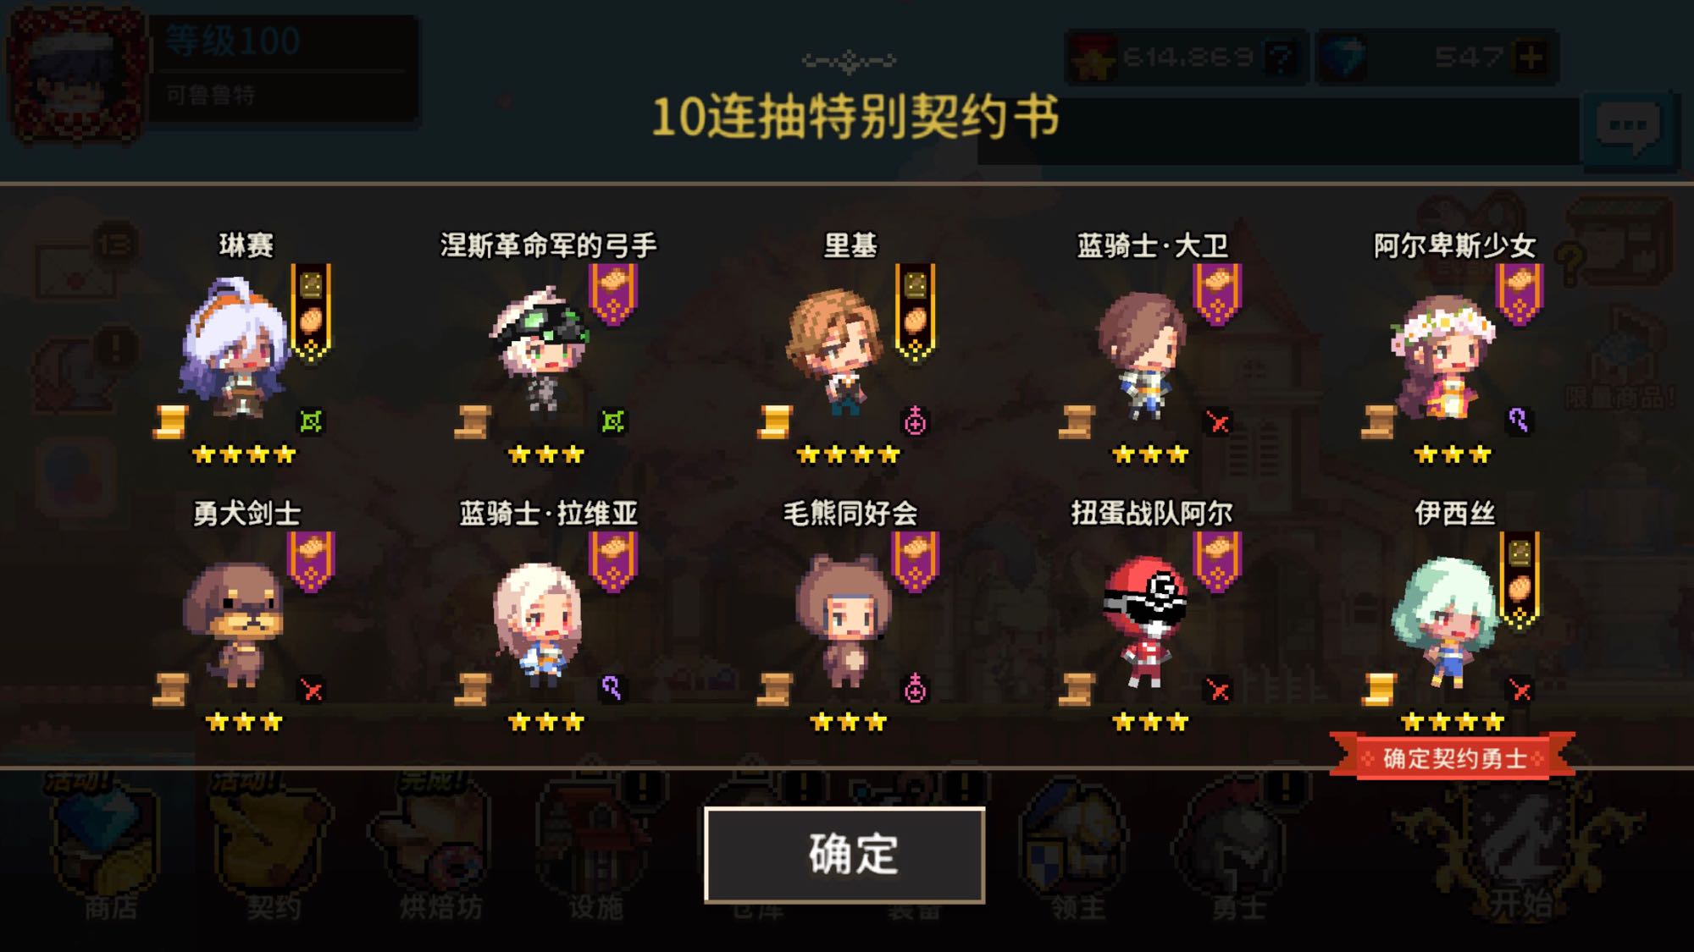Click the purple bread banner above 涅斯革命军的弓手
This screenshot has width=1694, height=952.
tap(613, 294)
